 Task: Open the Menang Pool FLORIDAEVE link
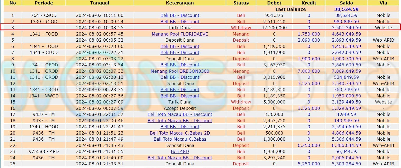click(180, 34)
